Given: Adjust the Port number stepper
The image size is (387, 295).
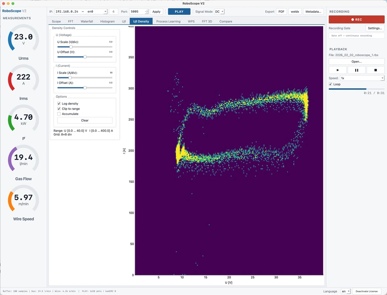Looking at the screenshot, I should click(146, 12).
